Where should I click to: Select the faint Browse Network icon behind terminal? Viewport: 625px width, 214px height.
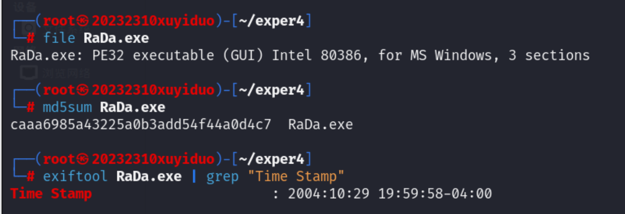pos(30,72)
